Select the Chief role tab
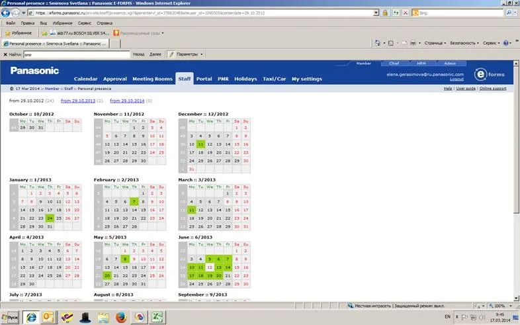Viewport: 520px width, 325px height. pyautogui.click(x=394, y=64)
